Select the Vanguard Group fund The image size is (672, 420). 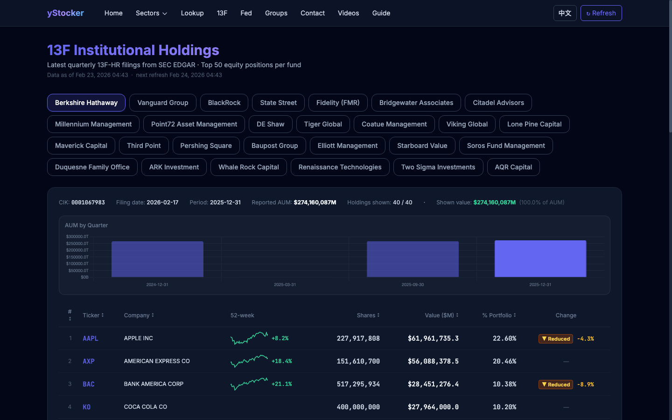[162, 103]
